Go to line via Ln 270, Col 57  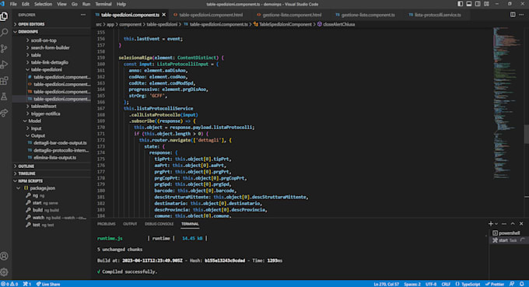[x=387, y=284]
